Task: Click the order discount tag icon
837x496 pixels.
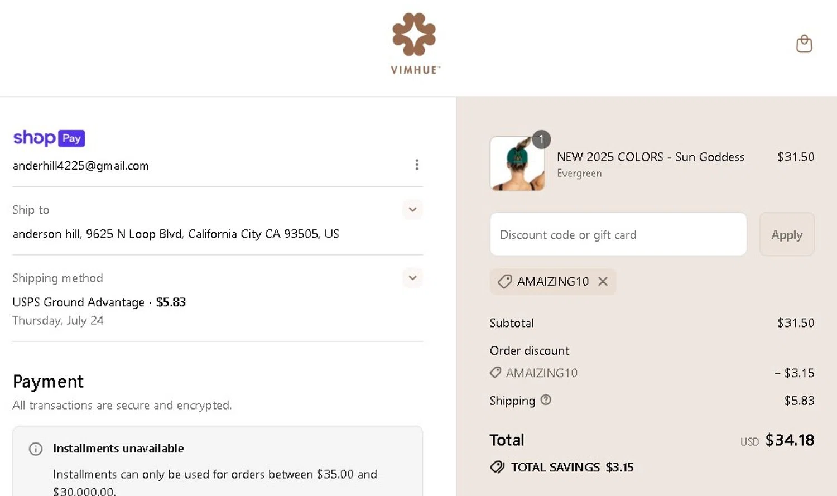Action: click(496, 372)
